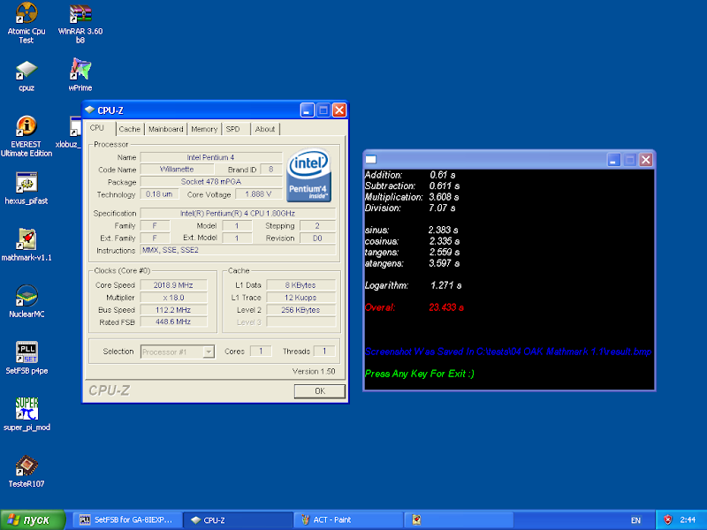707x530 pixels.
Task: Expand the Processor #1 selection dropdown
Action: coord(209,352)
